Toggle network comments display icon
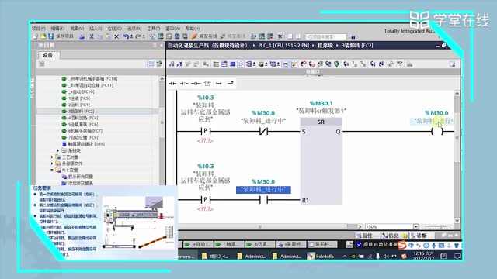The height and width of the screenshot is (279, 497). tap(285, 64)
